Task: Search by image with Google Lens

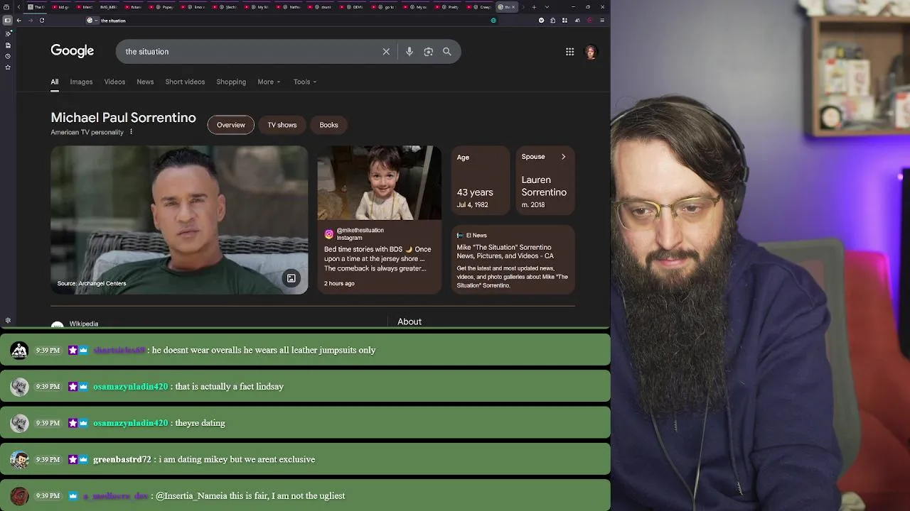Action: click(x=428, y=52)
